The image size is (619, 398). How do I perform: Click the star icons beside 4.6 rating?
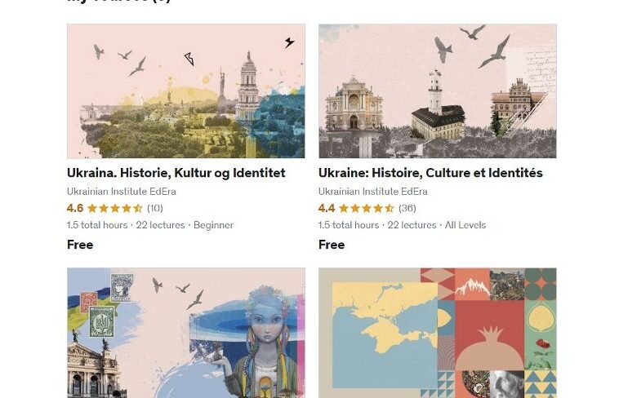115,208
